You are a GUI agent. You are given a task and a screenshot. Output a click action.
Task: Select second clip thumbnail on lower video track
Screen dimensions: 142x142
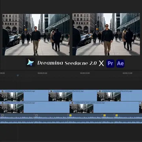click(82, 108)
